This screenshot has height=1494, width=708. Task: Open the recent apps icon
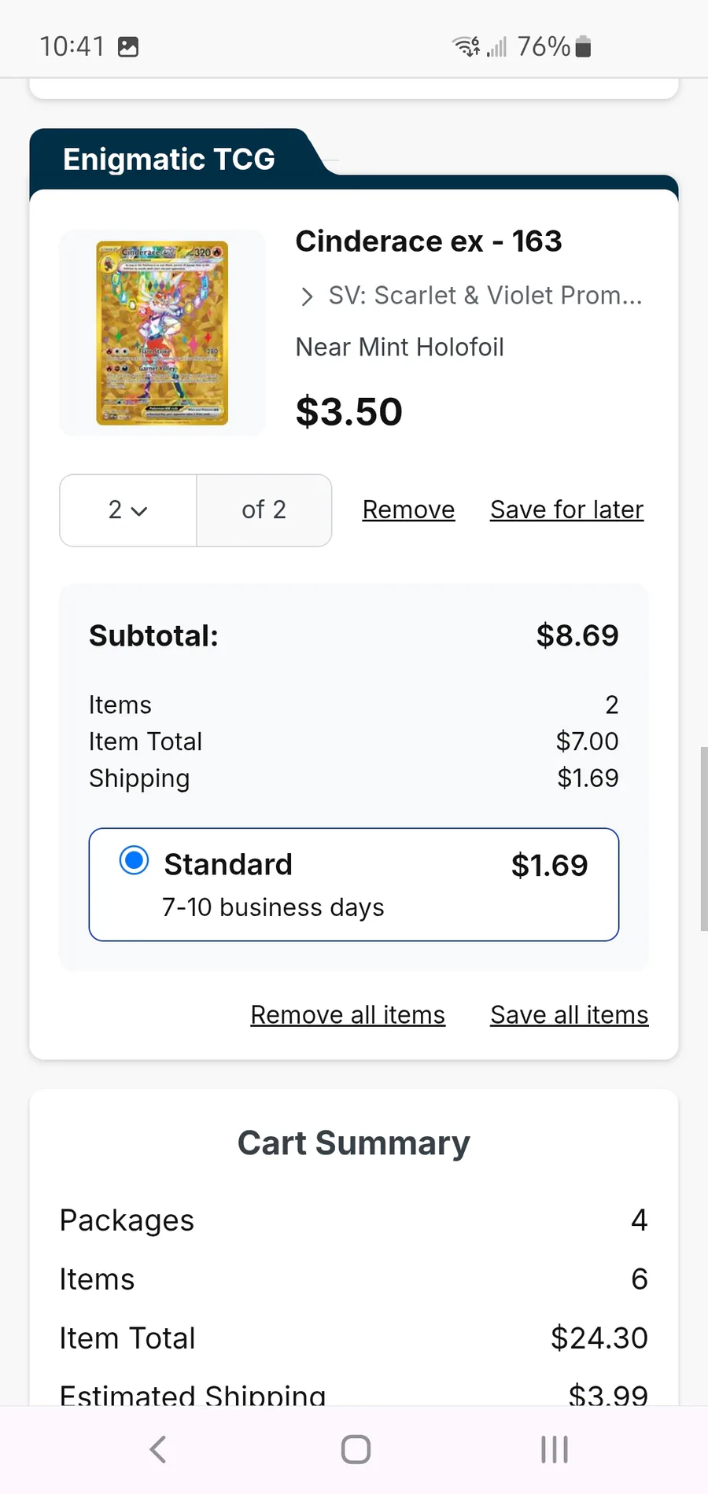tap(554, 1449)
